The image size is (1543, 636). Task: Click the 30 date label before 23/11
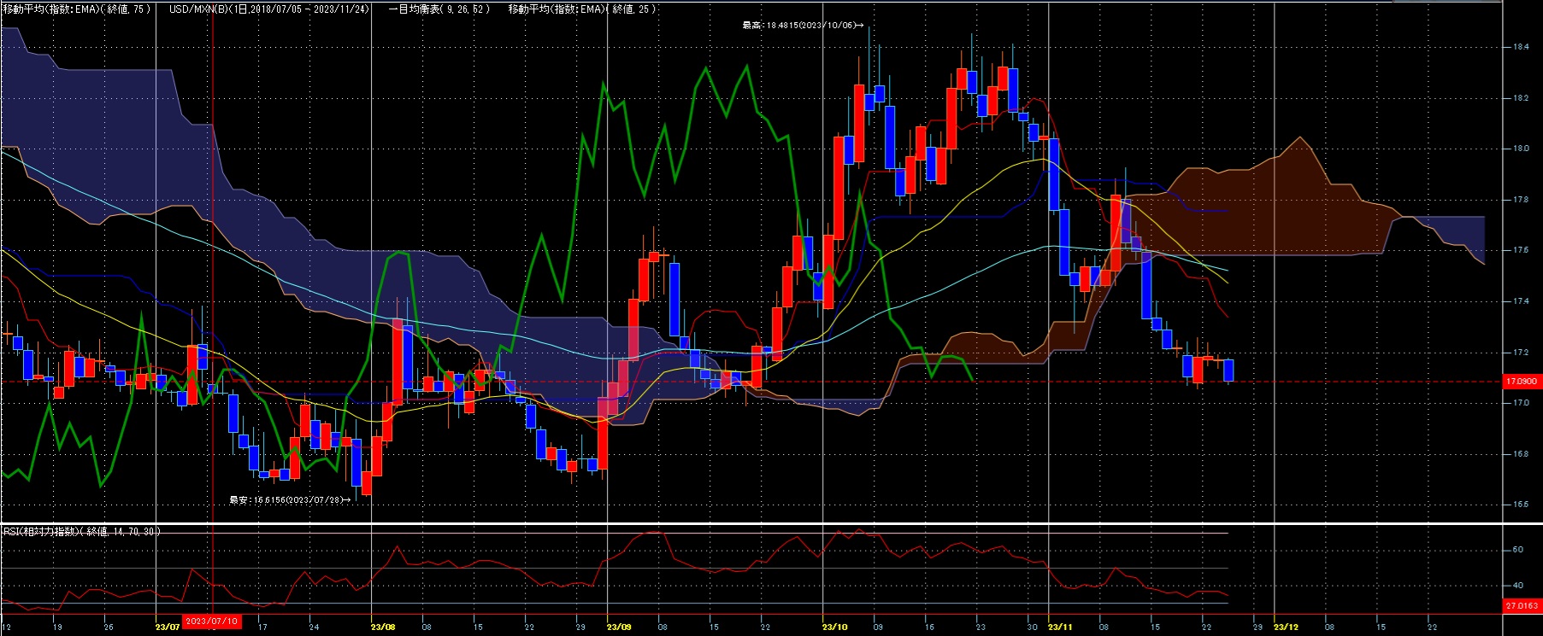[x=1033, y=627]
